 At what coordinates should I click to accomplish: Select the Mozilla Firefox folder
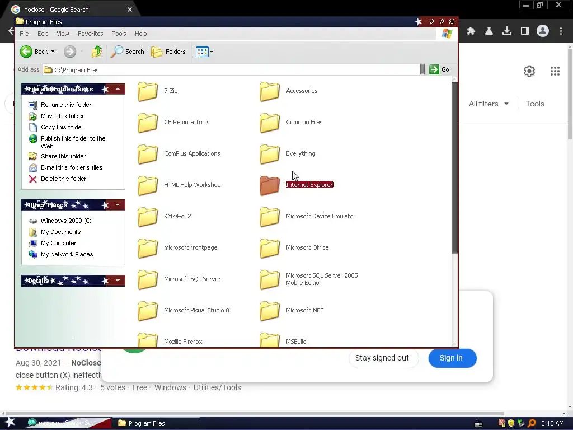point(148,340)
